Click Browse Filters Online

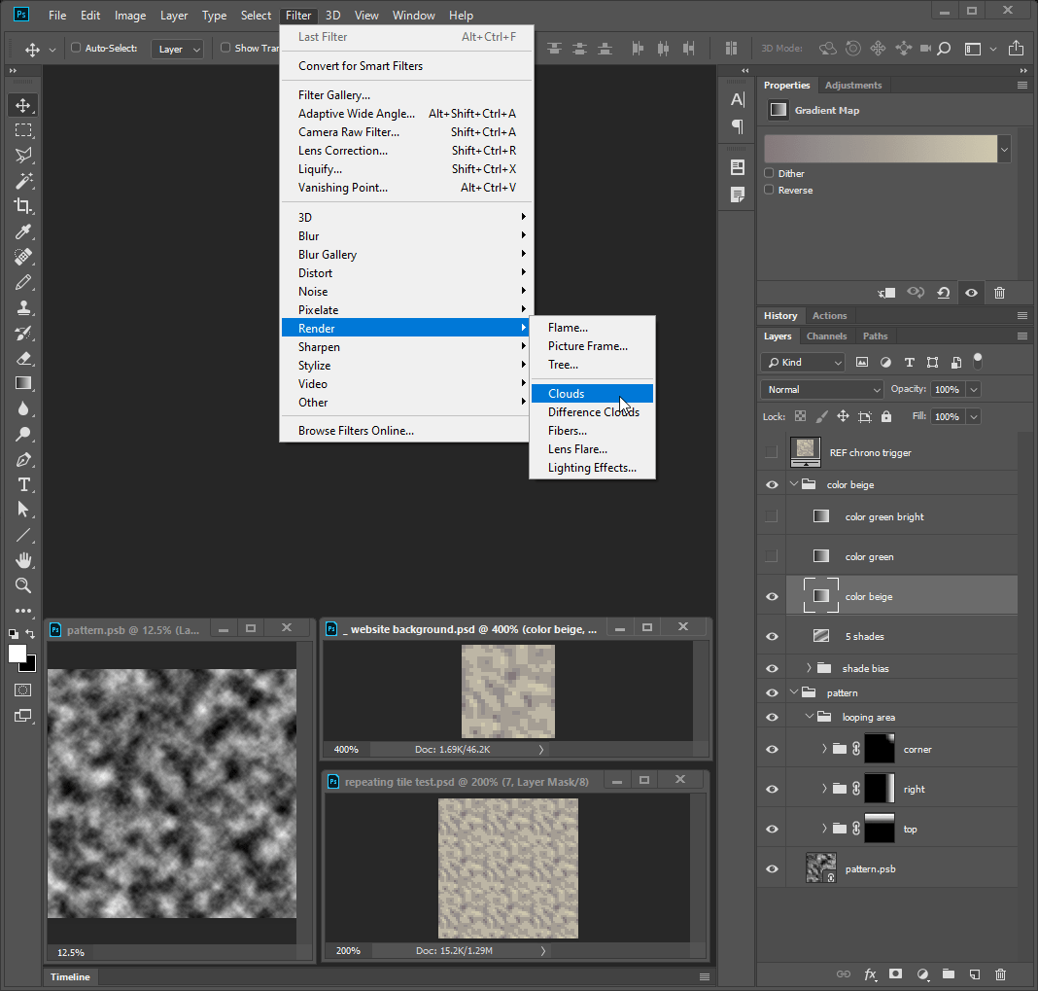356,431
